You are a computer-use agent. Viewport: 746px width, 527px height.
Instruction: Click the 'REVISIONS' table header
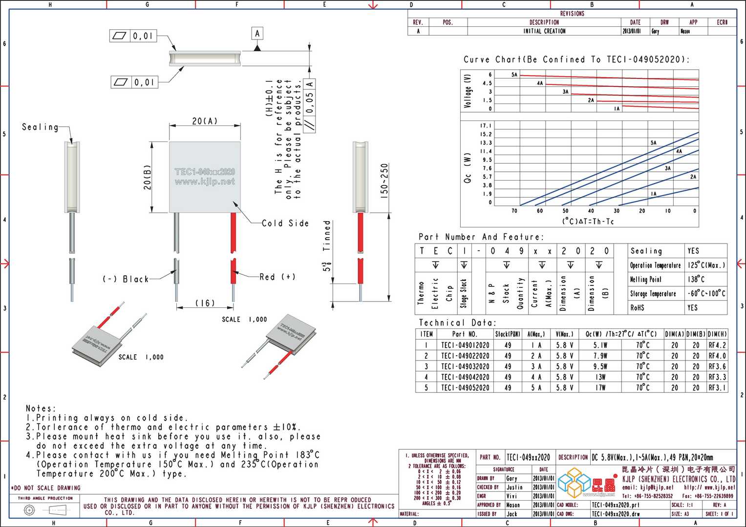(572, 14)
